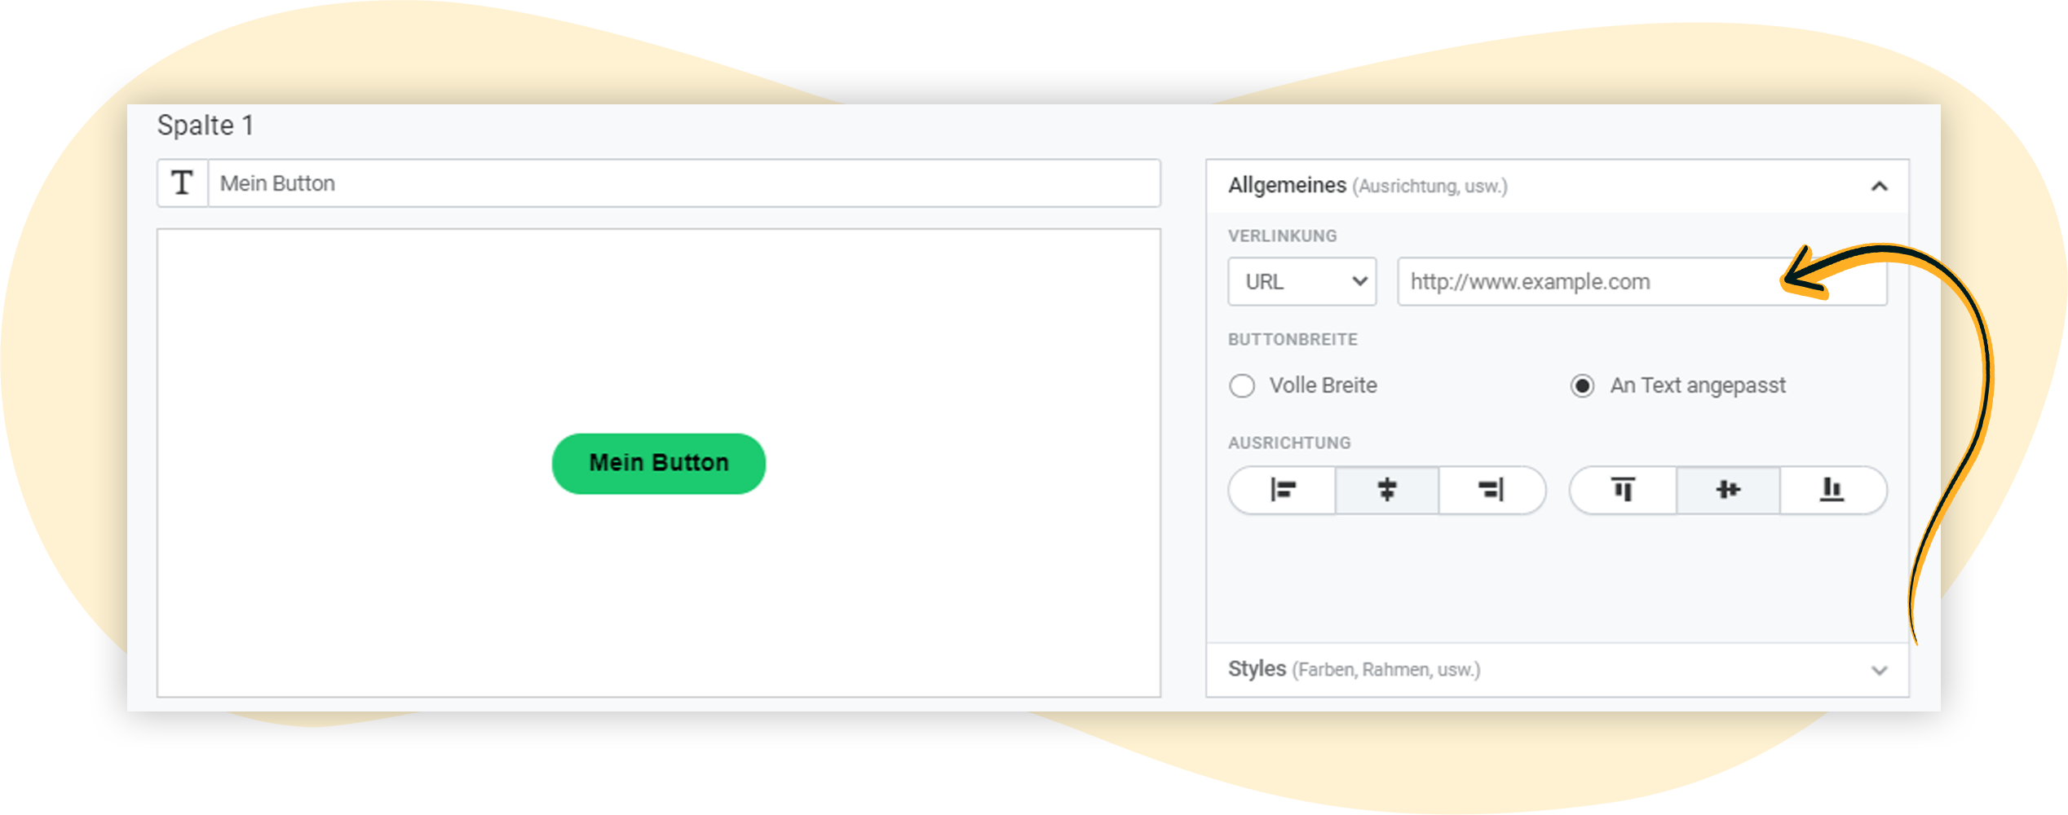The image size is (2068, 815).
Task: Click the text icon beside the button label field
Action: pos(182,183)
